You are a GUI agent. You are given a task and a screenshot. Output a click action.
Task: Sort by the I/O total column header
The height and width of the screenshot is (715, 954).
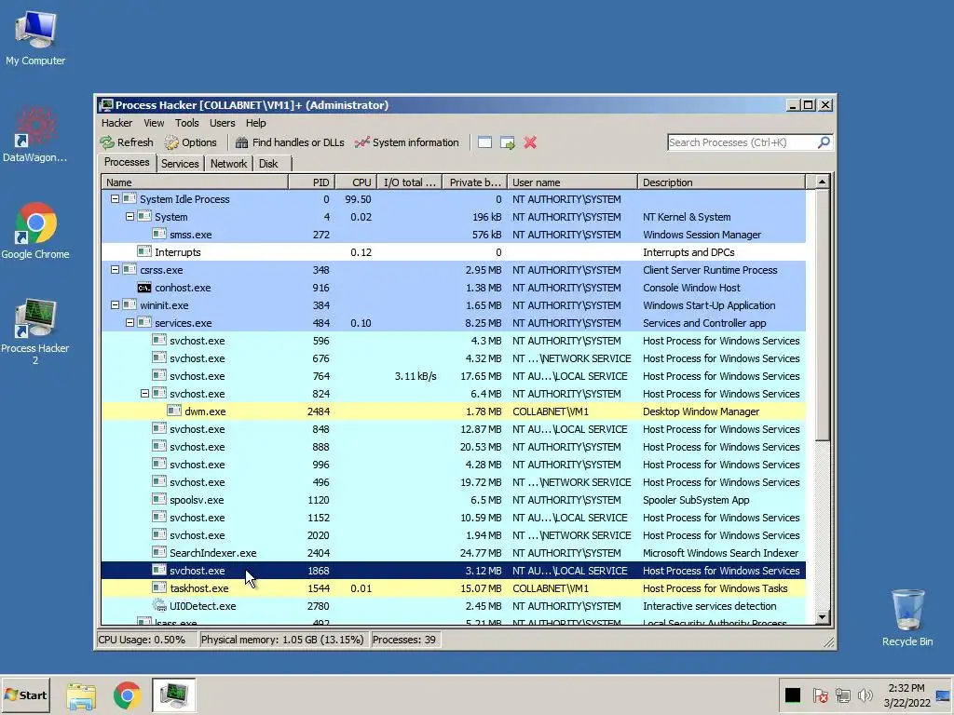point(410,182)
